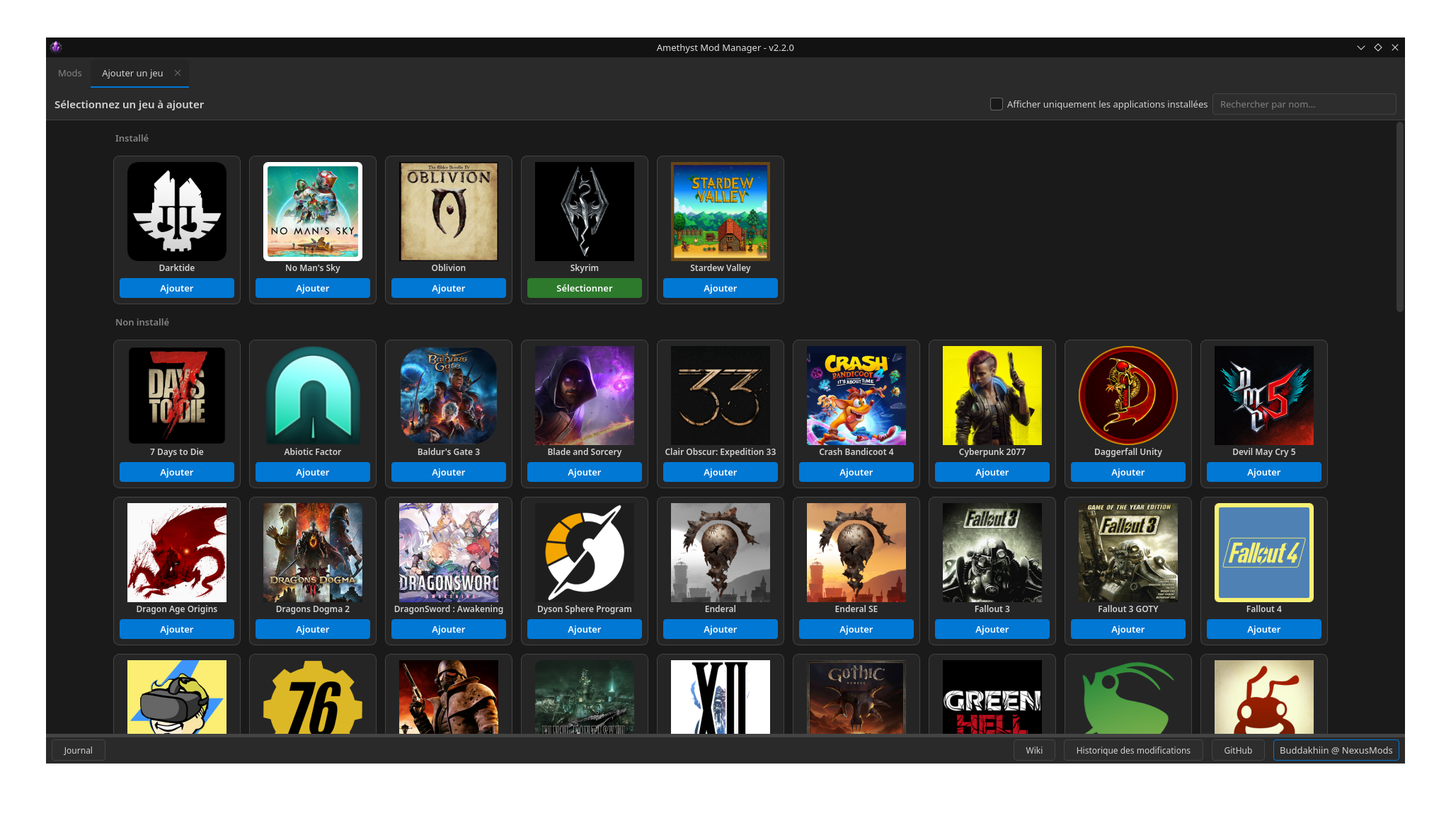The width and height of the screenshot is (1451, 818).
Task: Click the Green Hell cover thumbnail
Action: (x=992, y=697)
